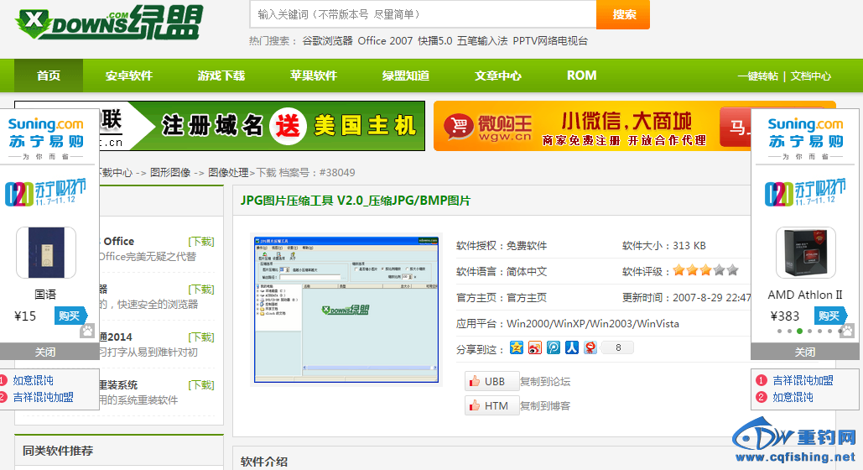Open the 国语 book product image
This screenshot has width=863, height=470.
46,253
